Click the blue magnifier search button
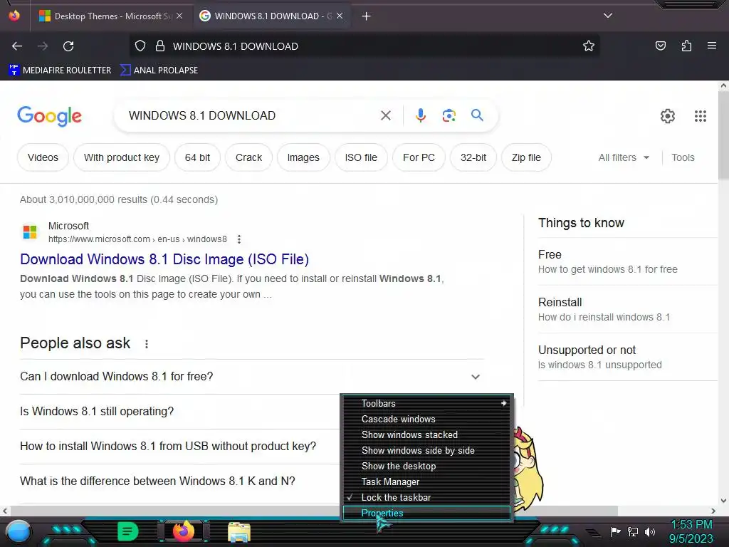 click(477, 115)
